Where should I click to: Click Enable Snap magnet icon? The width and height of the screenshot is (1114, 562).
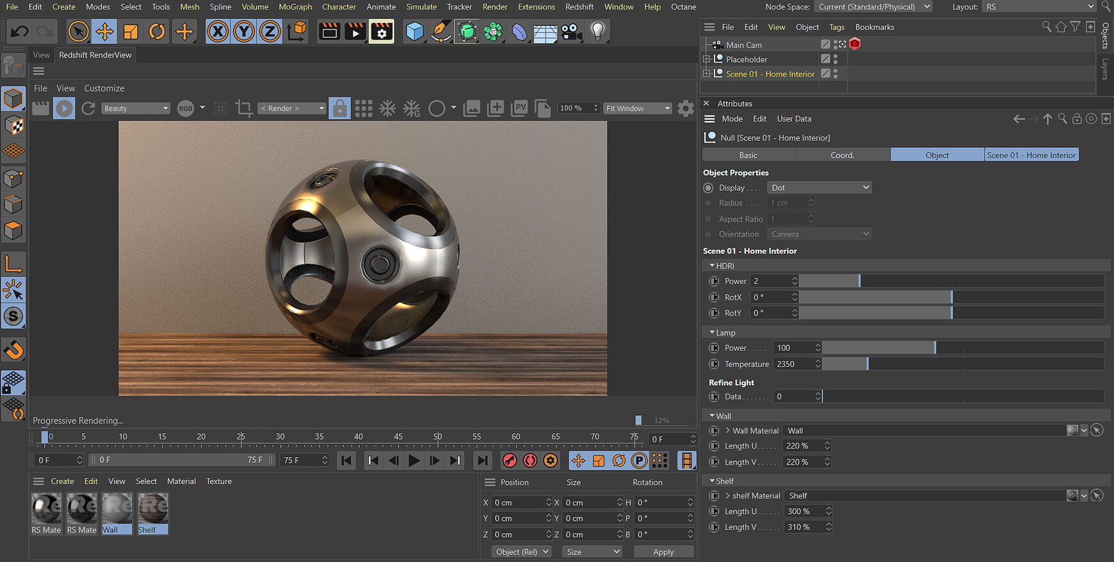pos(13,350)
